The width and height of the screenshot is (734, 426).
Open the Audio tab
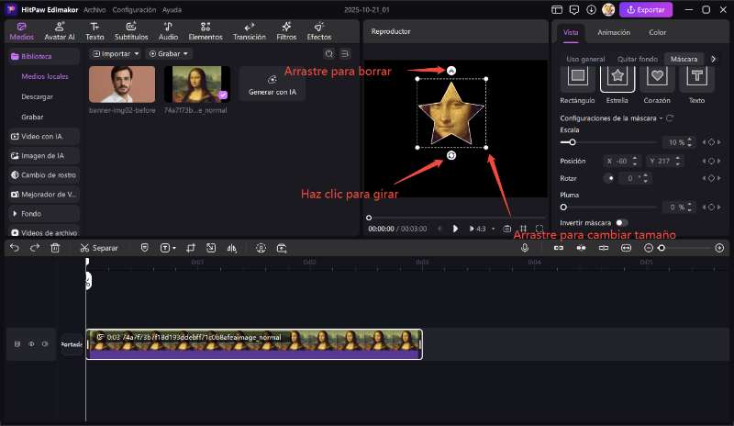168,31
